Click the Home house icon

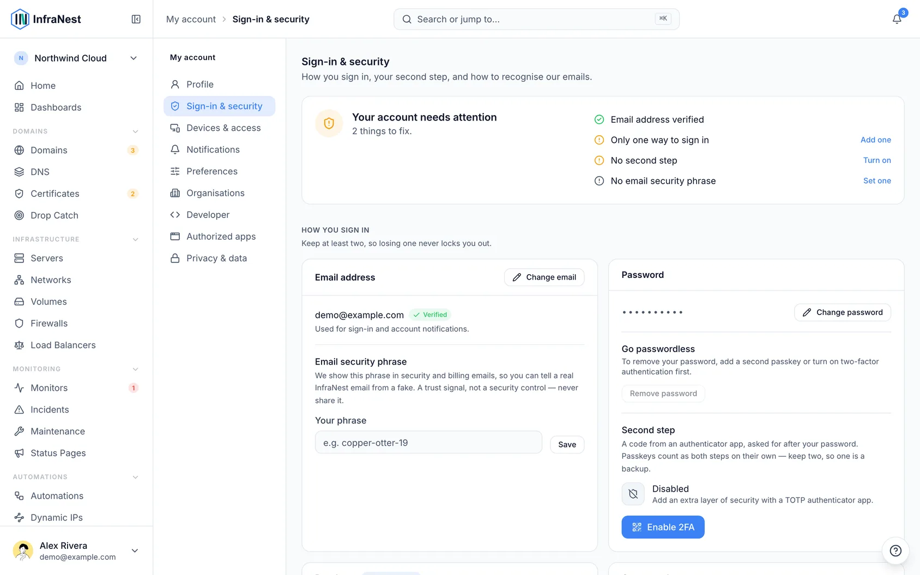[19, 86]
